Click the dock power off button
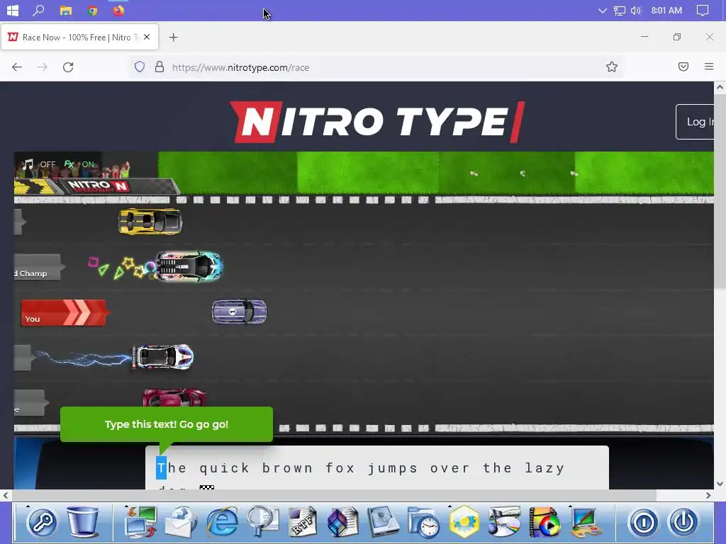The image size is (726, 544). 683,523
